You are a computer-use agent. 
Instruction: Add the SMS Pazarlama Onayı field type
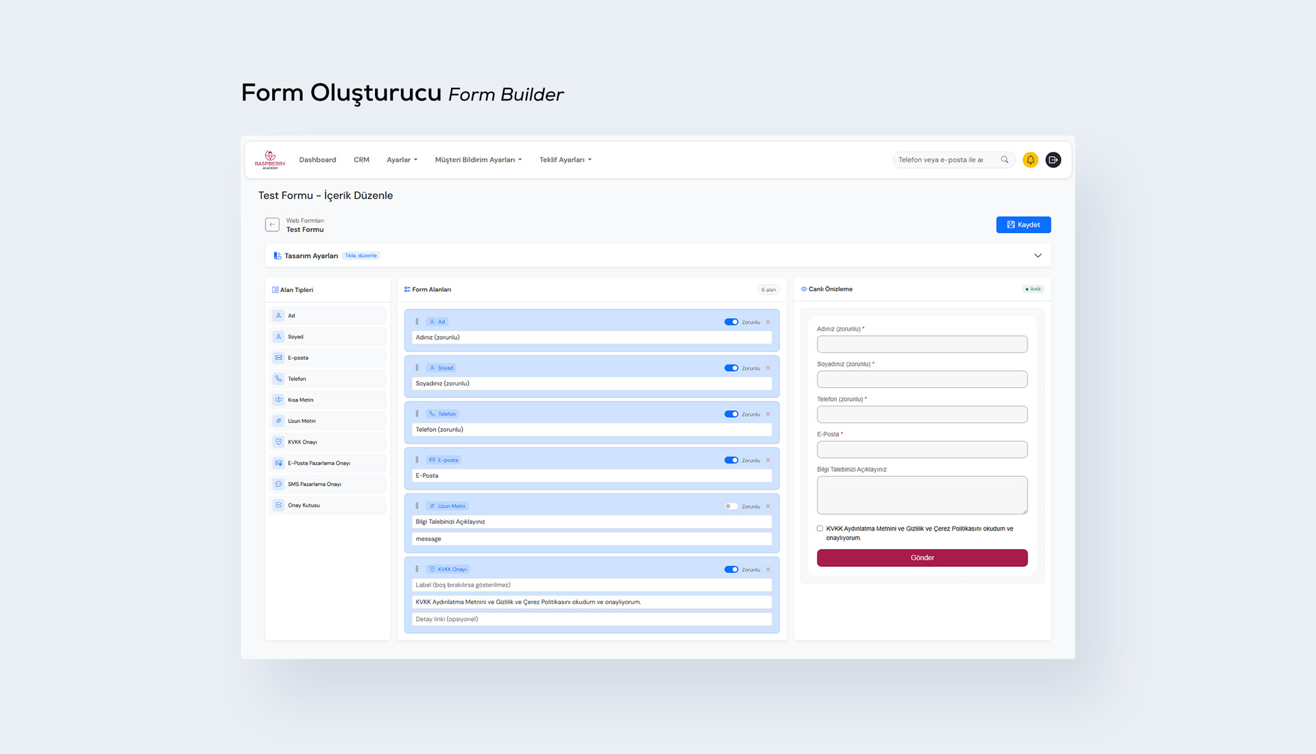(x=328, y=484)
